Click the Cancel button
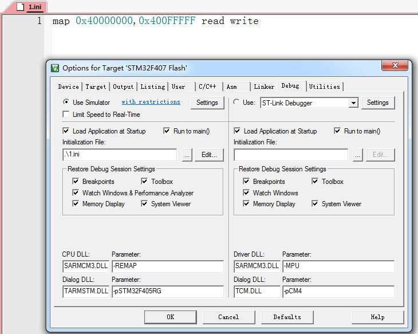 click(228, 317)
